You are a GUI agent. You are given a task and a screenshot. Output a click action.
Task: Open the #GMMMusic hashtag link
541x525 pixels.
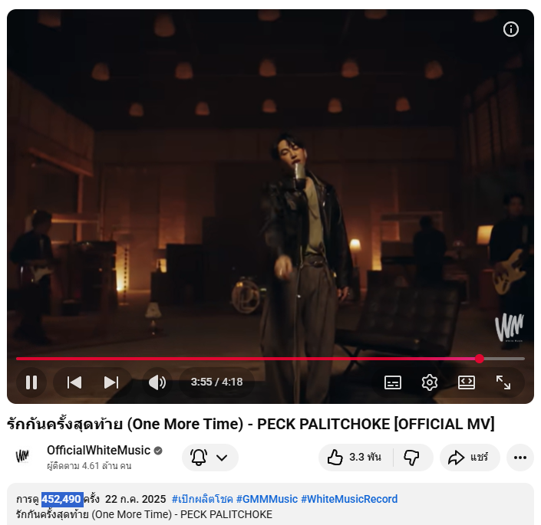(x=267, y=499)
